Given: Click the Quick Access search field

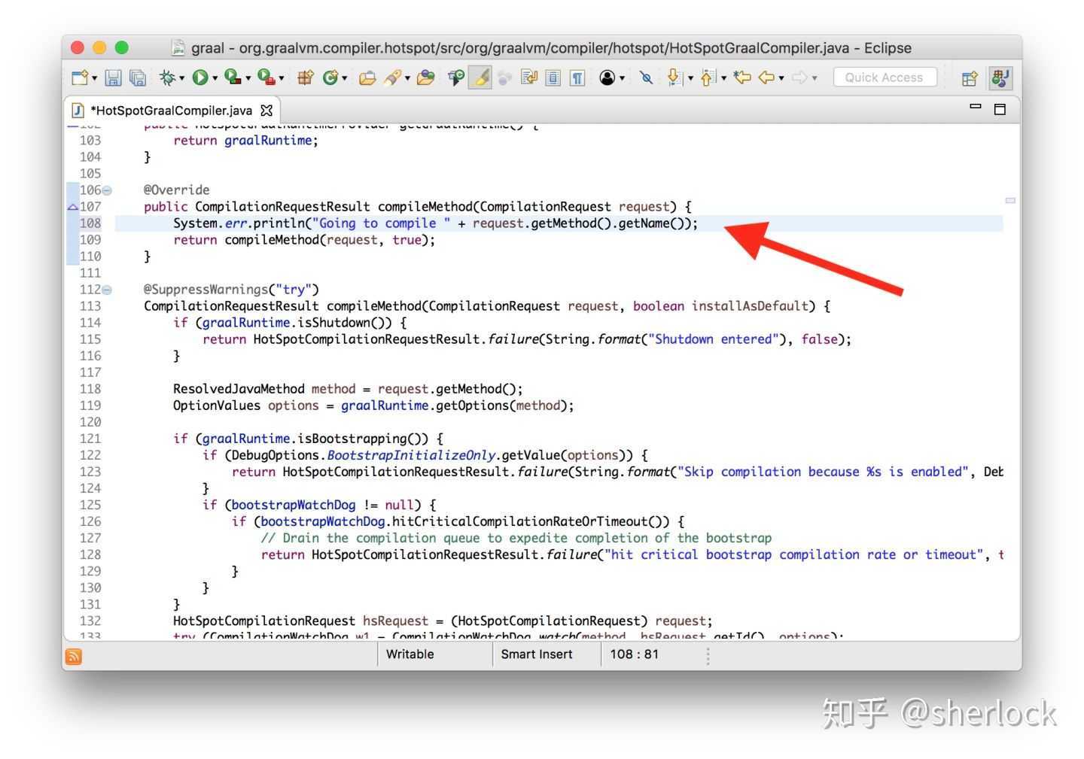Looking at the screenshot, I should click(x=885, y=77).
